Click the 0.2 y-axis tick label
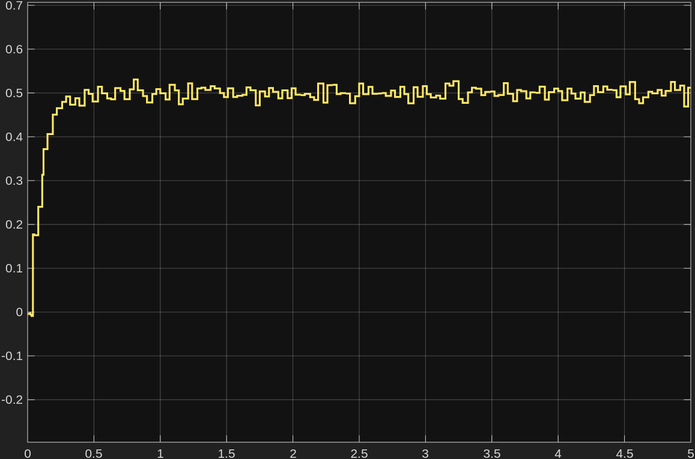 pos(14,224)
